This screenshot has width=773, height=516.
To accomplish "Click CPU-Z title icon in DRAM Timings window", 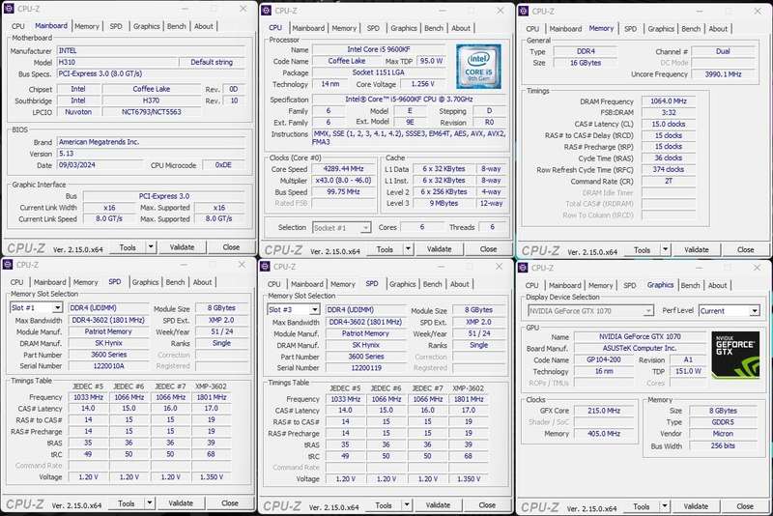I will pyautogui.click(x=524, y=11).
